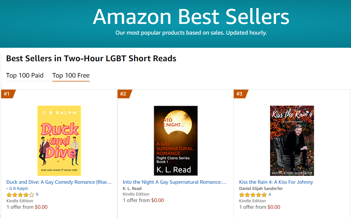Switch to the Top 100 Paid tab
Viewport: 351px width, 218px height.
(25, 76)
